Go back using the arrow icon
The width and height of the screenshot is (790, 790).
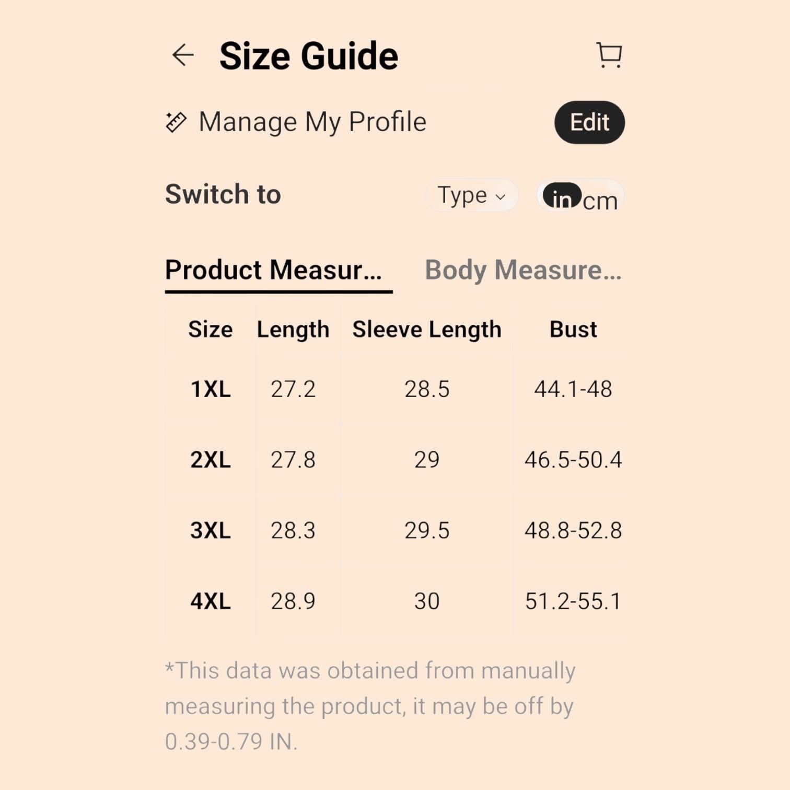(183, 55)
